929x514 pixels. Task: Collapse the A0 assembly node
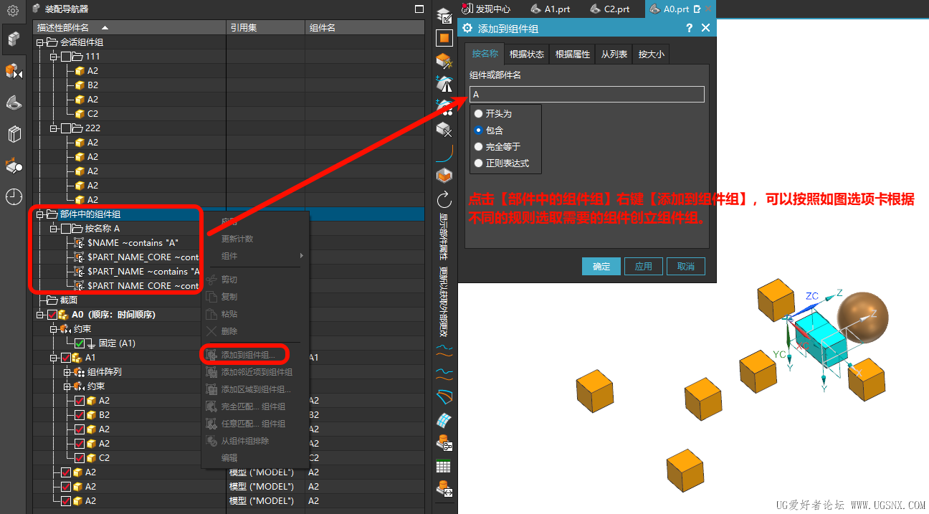pyautogui.click(x=40, y=314)
